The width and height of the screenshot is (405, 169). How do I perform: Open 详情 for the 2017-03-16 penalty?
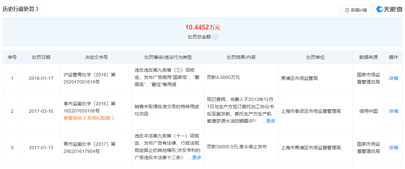[x=393, y=111]
